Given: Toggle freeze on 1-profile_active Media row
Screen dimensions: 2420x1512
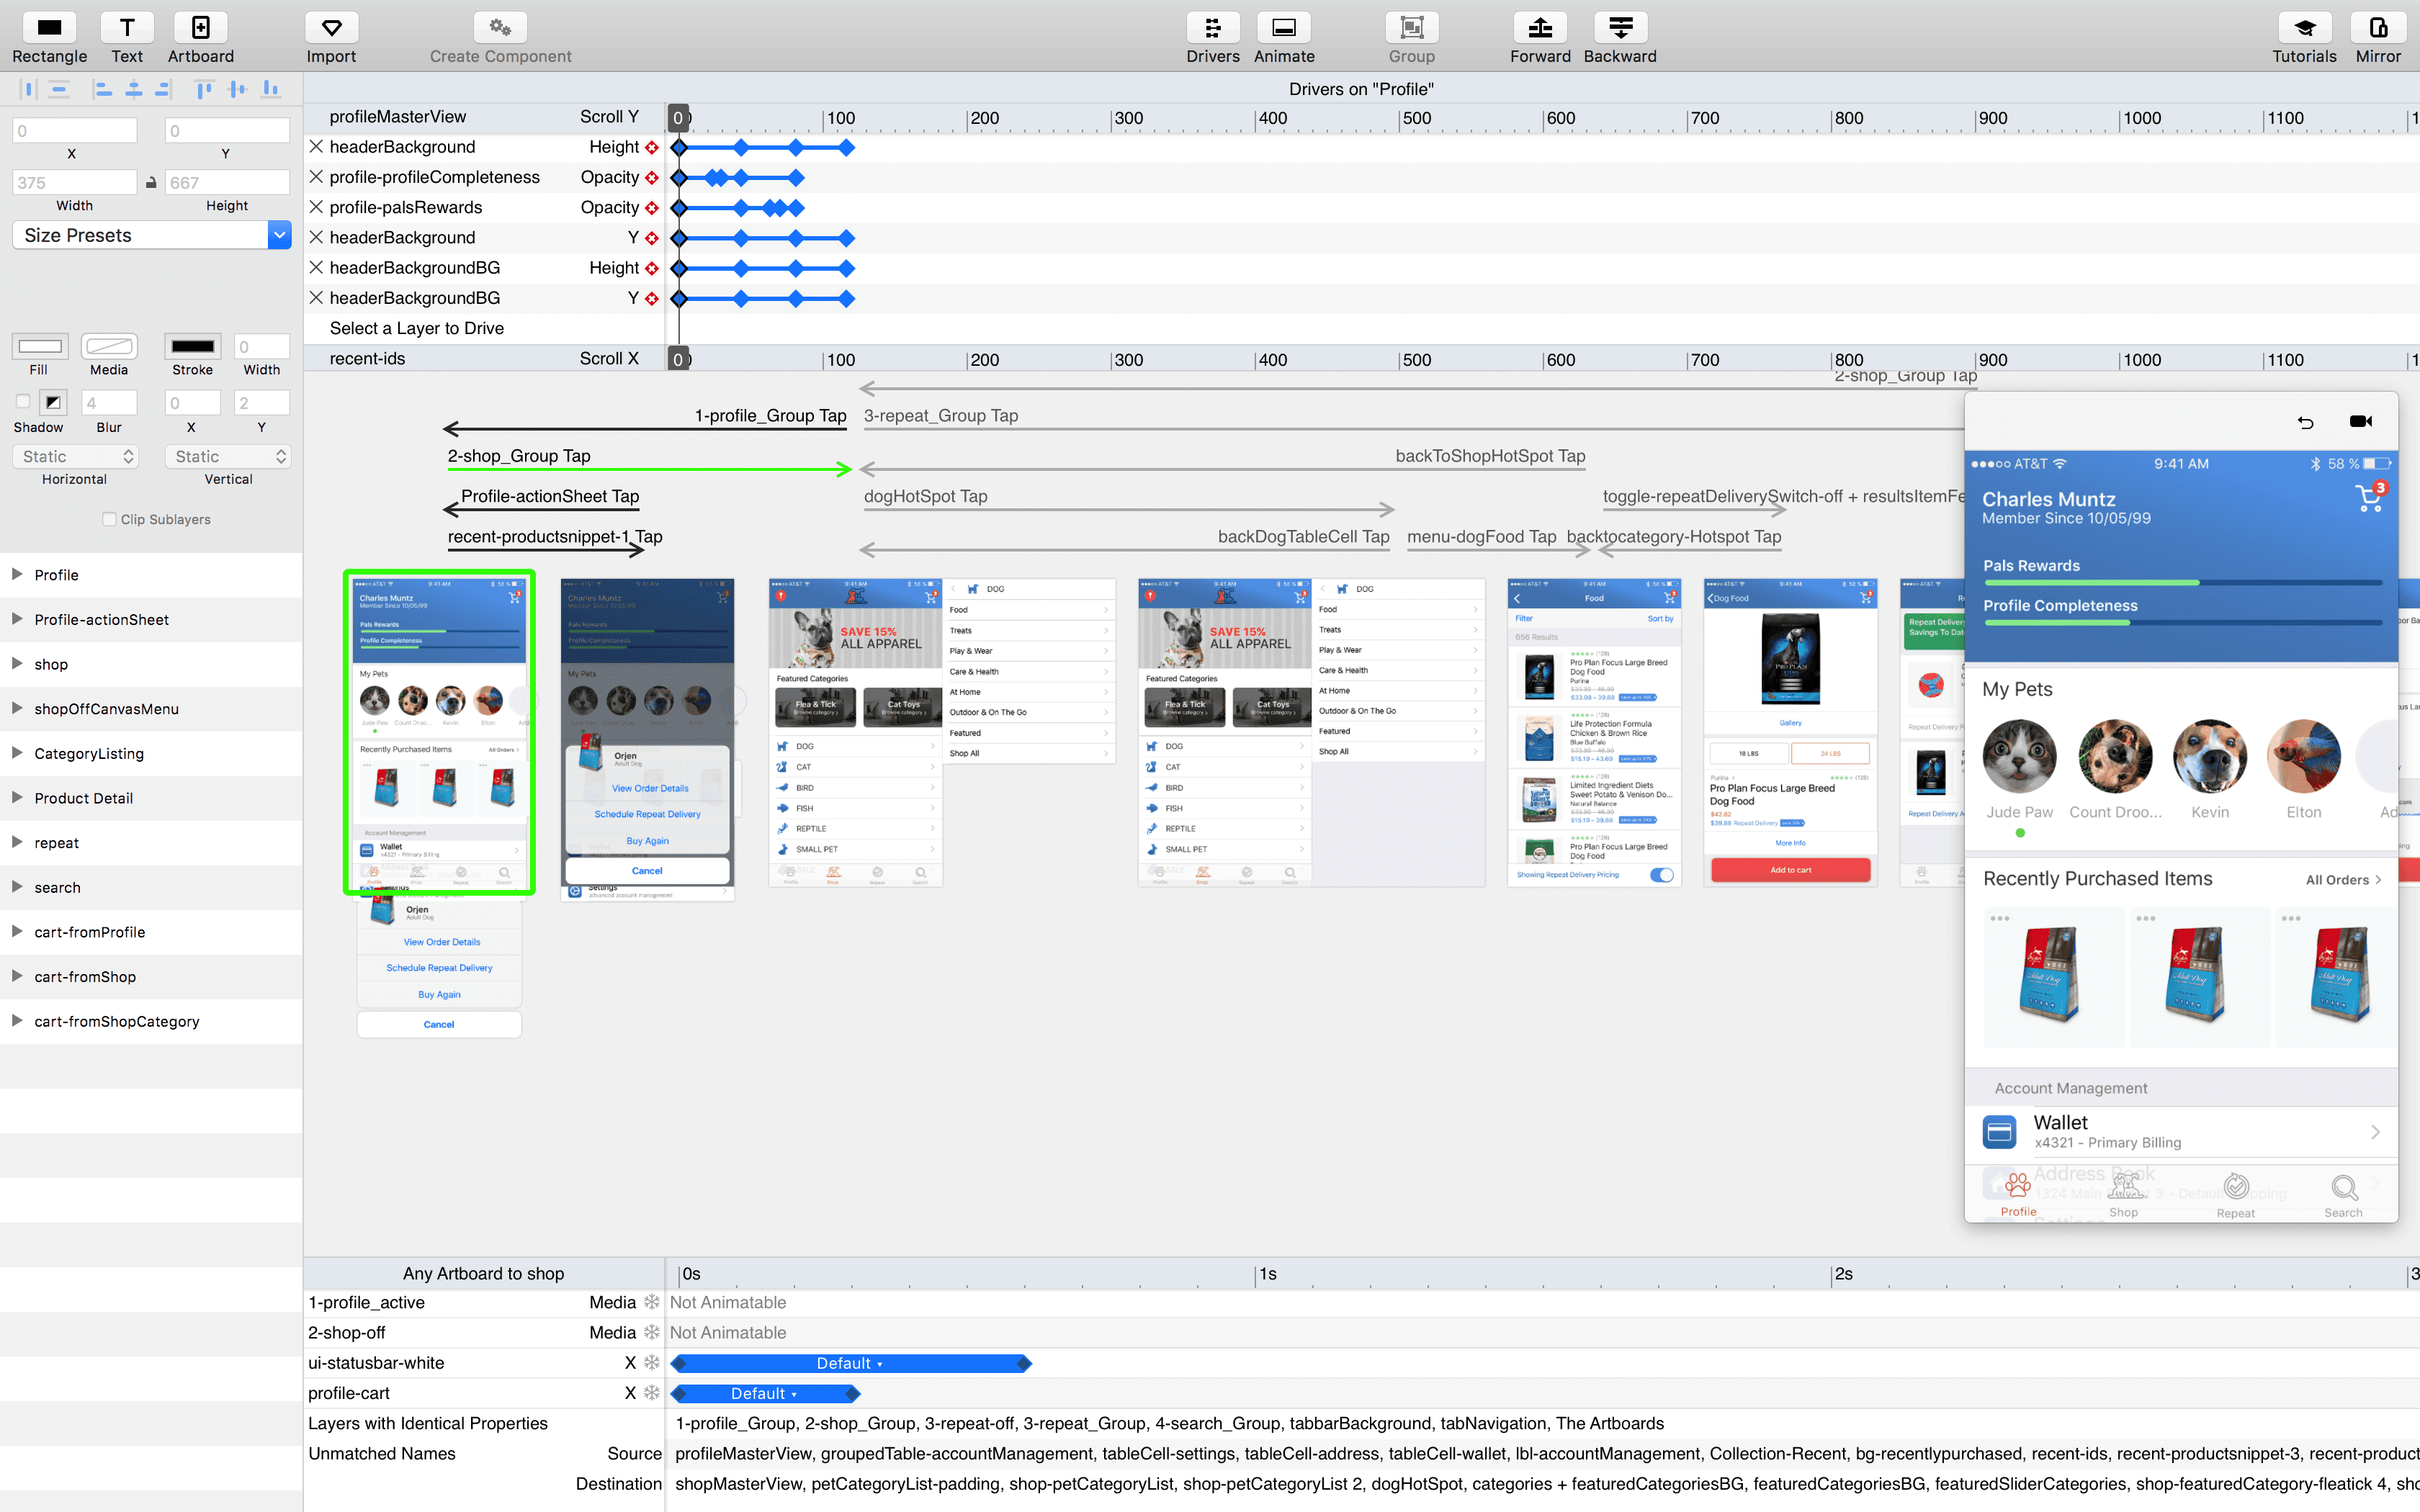Looking at the screenshot, I should pos(652,1302).
